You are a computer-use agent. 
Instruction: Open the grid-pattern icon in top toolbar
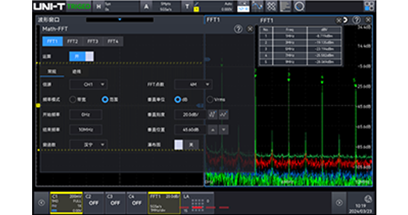click(x=272, y=6)
